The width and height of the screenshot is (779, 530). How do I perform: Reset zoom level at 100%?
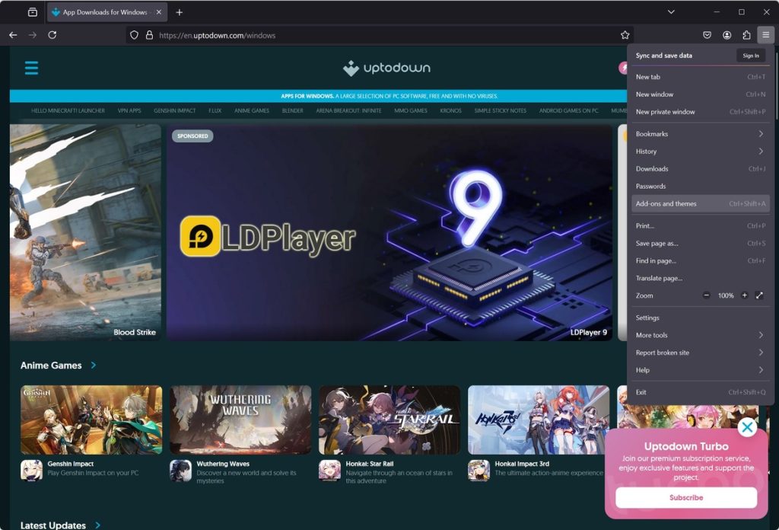725,295
